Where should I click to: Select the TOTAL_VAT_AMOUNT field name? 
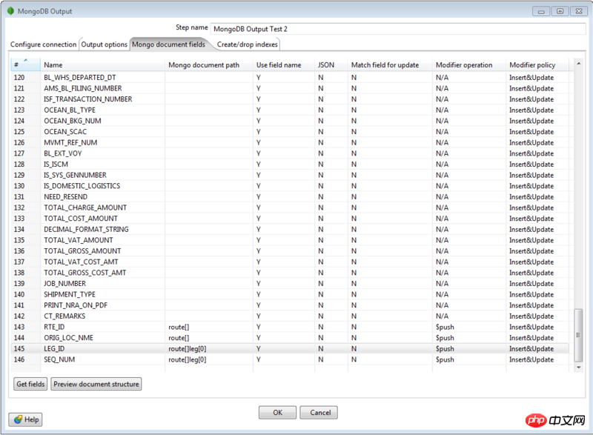click(79, 240)
